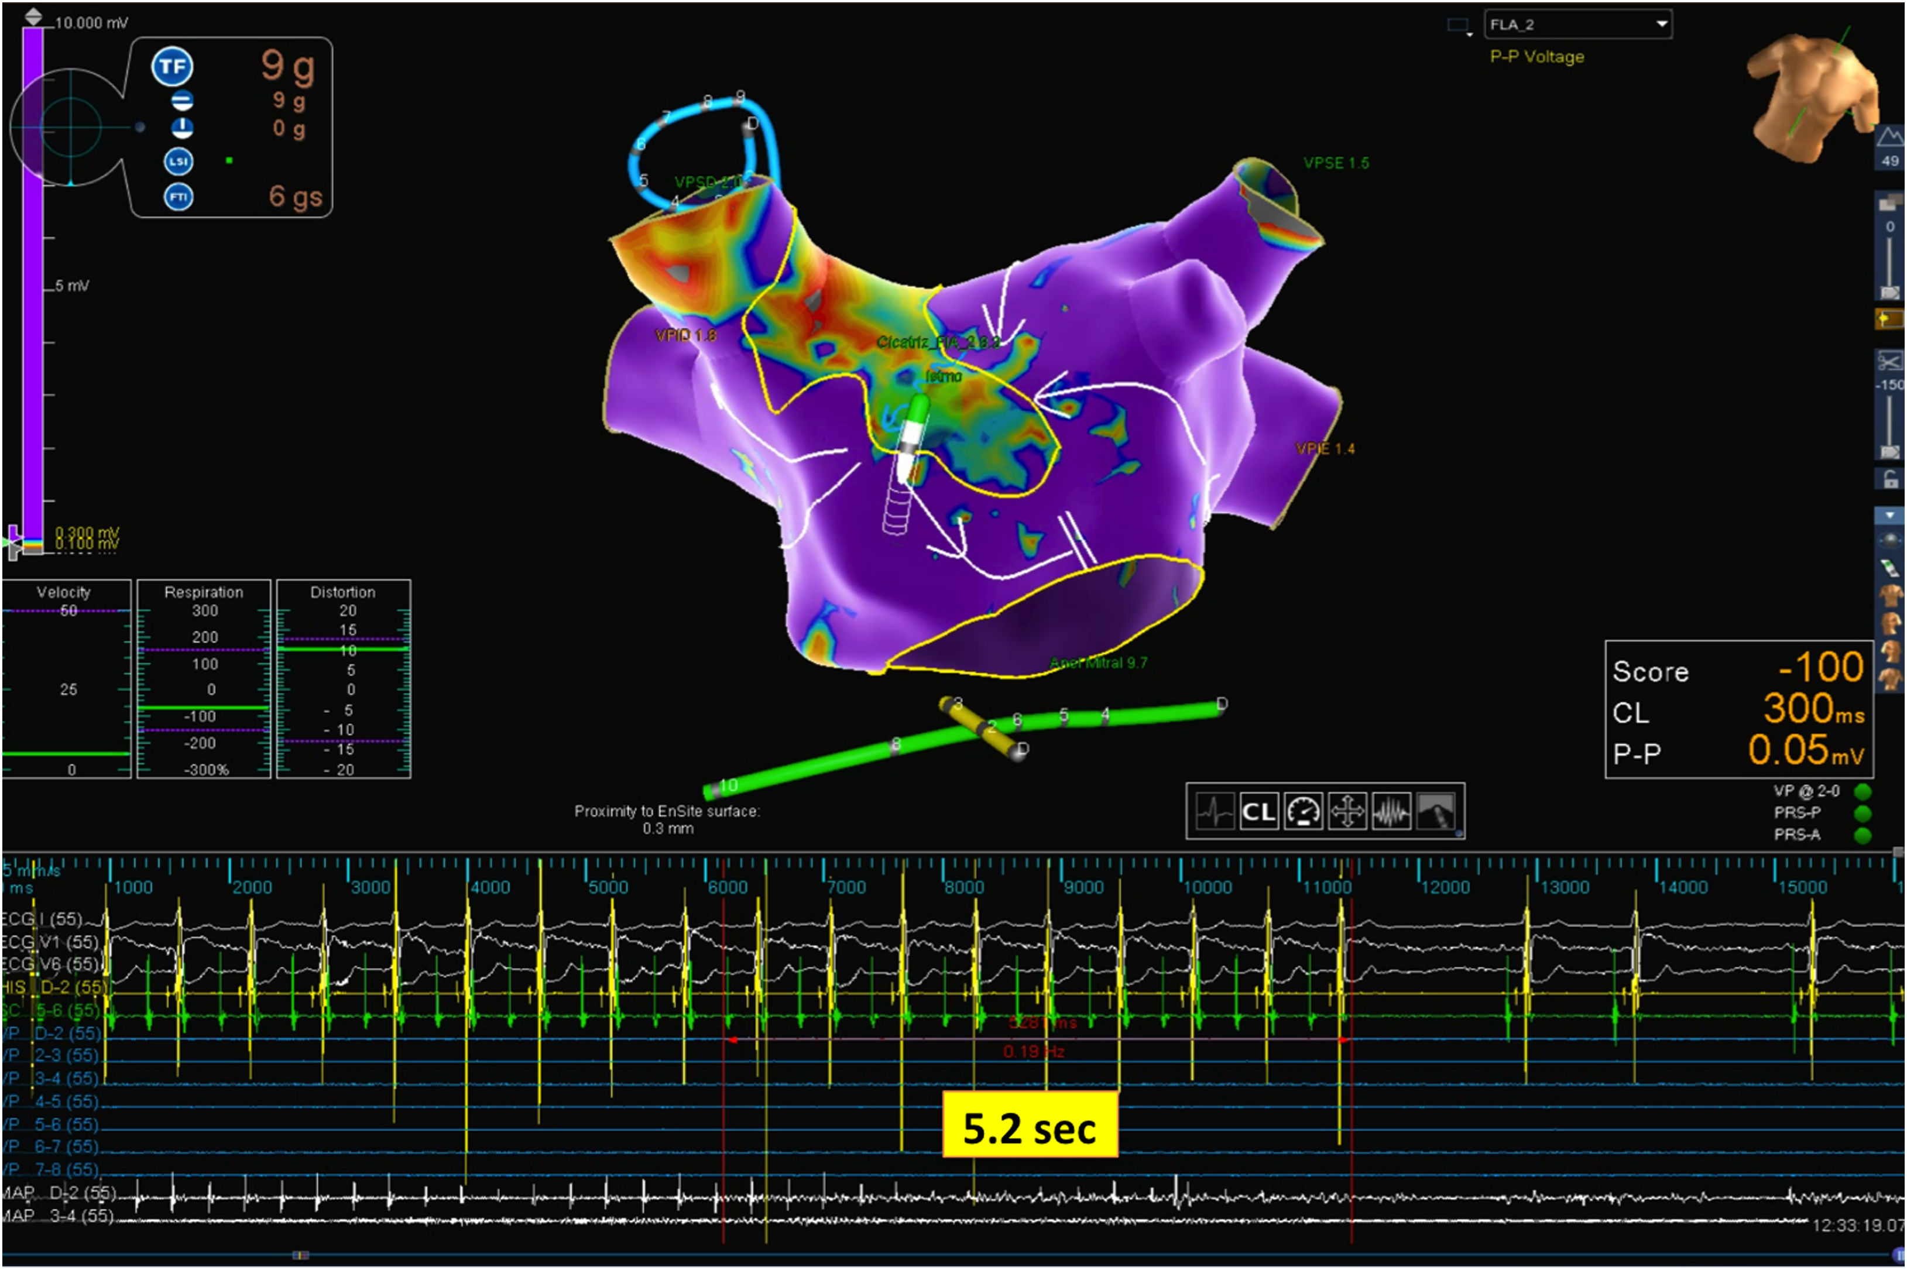The height and width of the screenshot is (1270, 1907).
Task: Expand the view presets arrow above torso icons
Action: (1889, 515)
